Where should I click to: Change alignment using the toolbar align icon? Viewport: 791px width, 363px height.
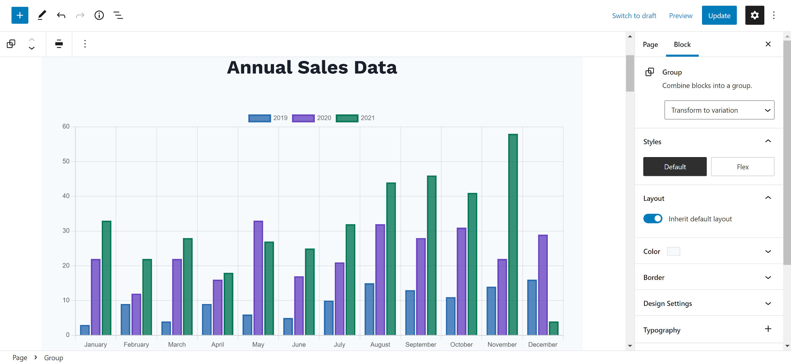(x=59, y=44)
